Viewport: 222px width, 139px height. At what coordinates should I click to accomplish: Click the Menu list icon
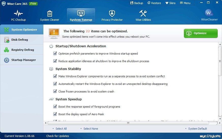(x=181, y=3)
